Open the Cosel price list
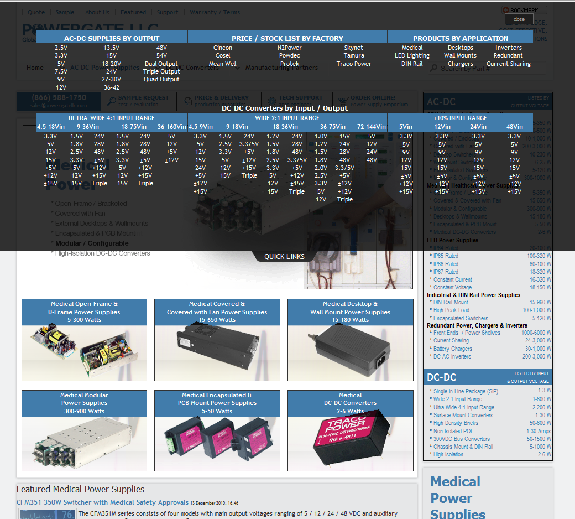This screenshot has width=575, height=519. (223, 55)
